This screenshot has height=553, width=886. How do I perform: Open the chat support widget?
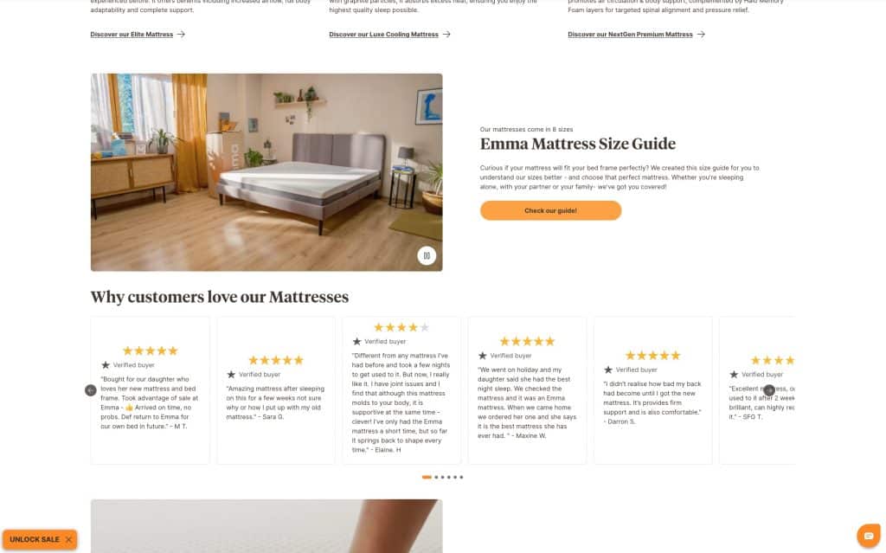pos(869,536)
